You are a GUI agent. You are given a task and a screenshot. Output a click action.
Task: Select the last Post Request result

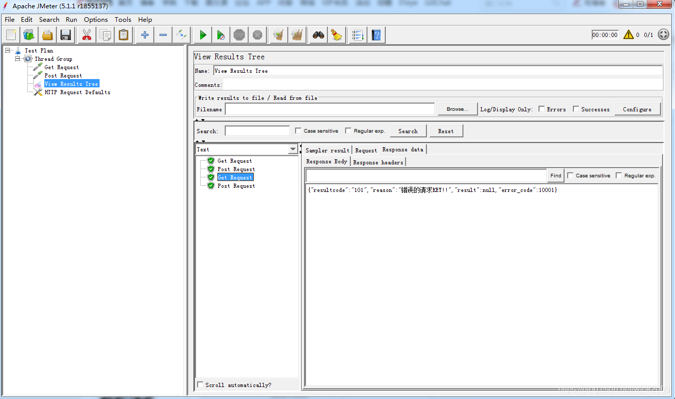[236, 186]
